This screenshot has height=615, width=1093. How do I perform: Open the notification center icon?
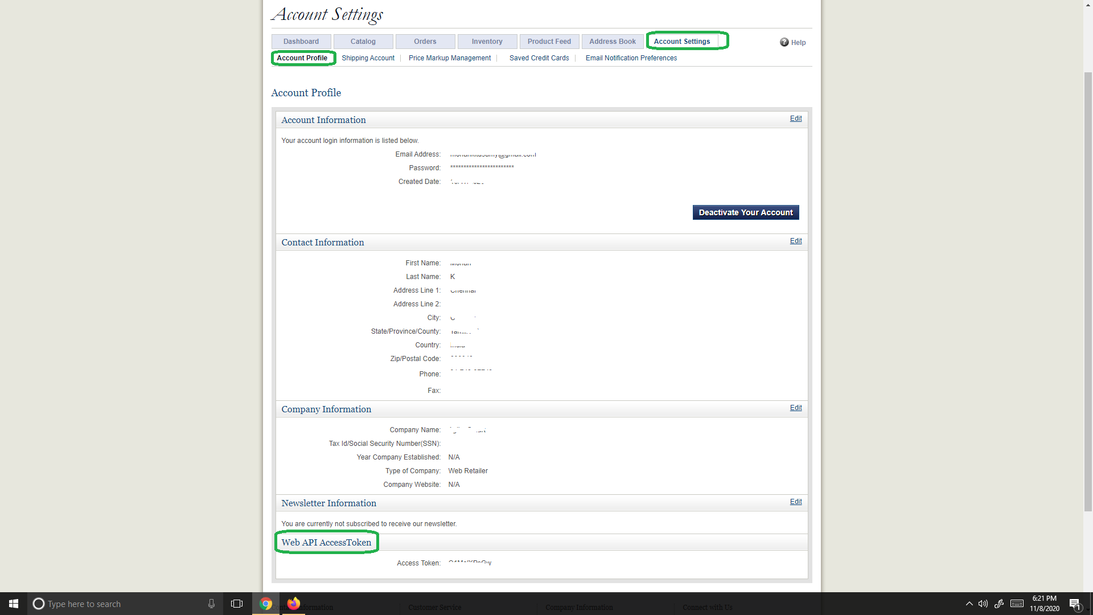[1075, 604]
